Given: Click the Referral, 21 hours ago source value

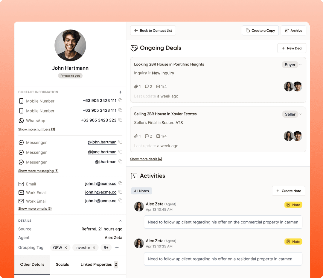Looking at the screenshot, I should tap(102, 229).
